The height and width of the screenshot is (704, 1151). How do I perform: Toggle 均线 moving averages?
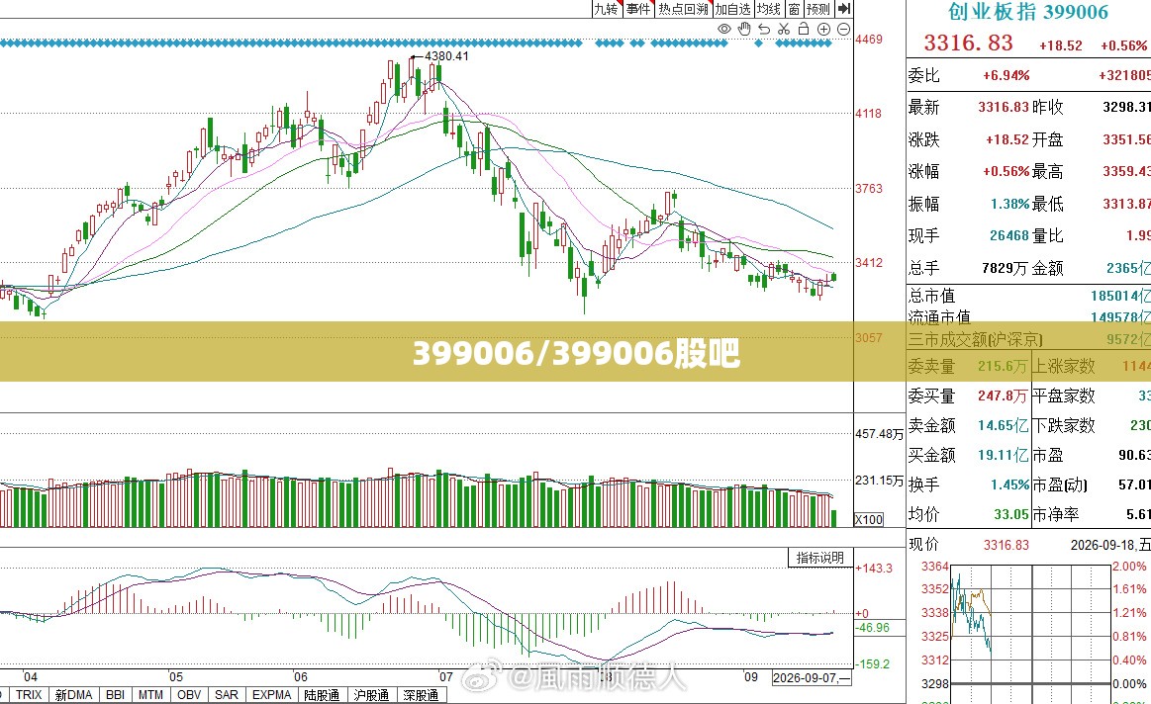click(769, 9)
